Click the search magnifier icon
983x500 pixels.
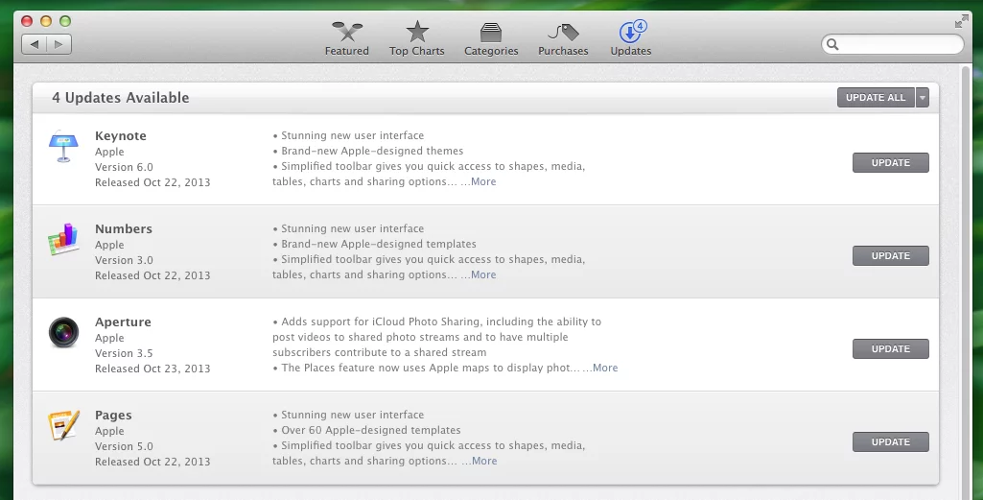click(832, 44)
